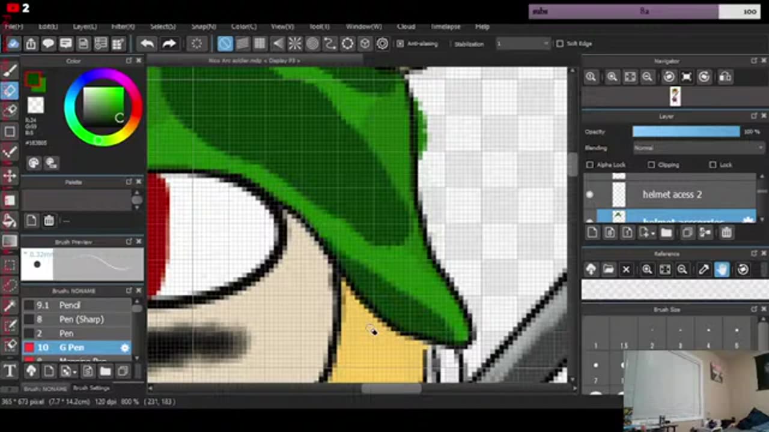The width and height of the screenshot is (769, 432).
Task: Select the Bucket fill tool
Action: 10,221
